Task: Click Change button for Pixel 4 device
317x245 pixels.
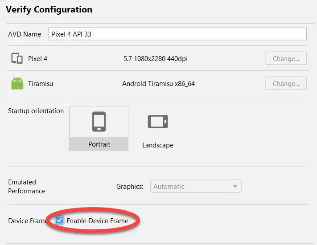Action: (x=286, y=58)
